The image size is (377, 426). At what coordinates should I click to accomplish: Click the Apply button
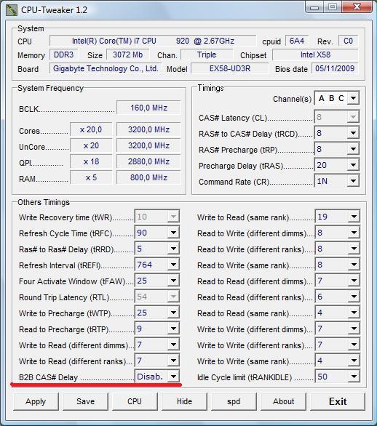36,401
